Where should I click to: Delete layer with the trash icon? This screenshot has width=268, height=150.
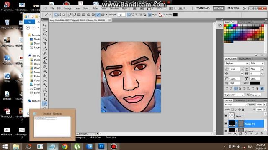point(262,133)
